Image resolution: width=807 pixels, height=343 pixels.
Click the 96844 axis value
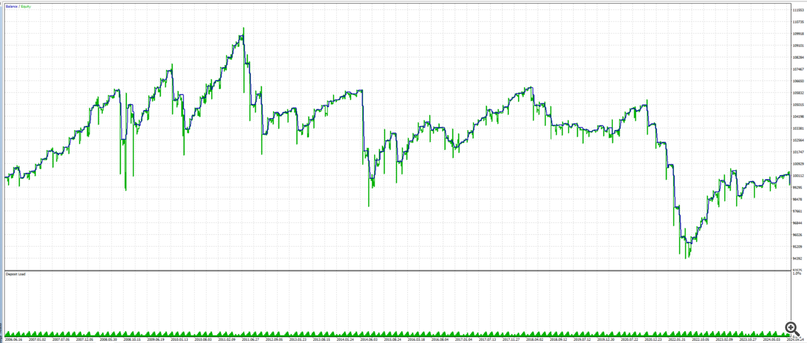coord(797,223)
